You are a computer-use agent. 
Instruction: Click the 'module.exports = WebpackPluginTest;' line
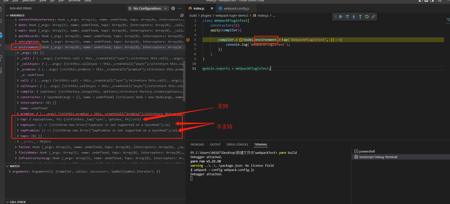[x=236, y=69]
